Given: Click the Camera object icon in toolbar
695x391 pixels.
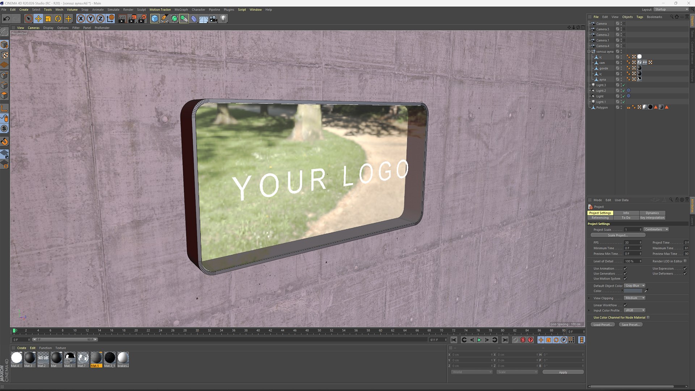Looking at the screenshot, I should click(214, 18).
